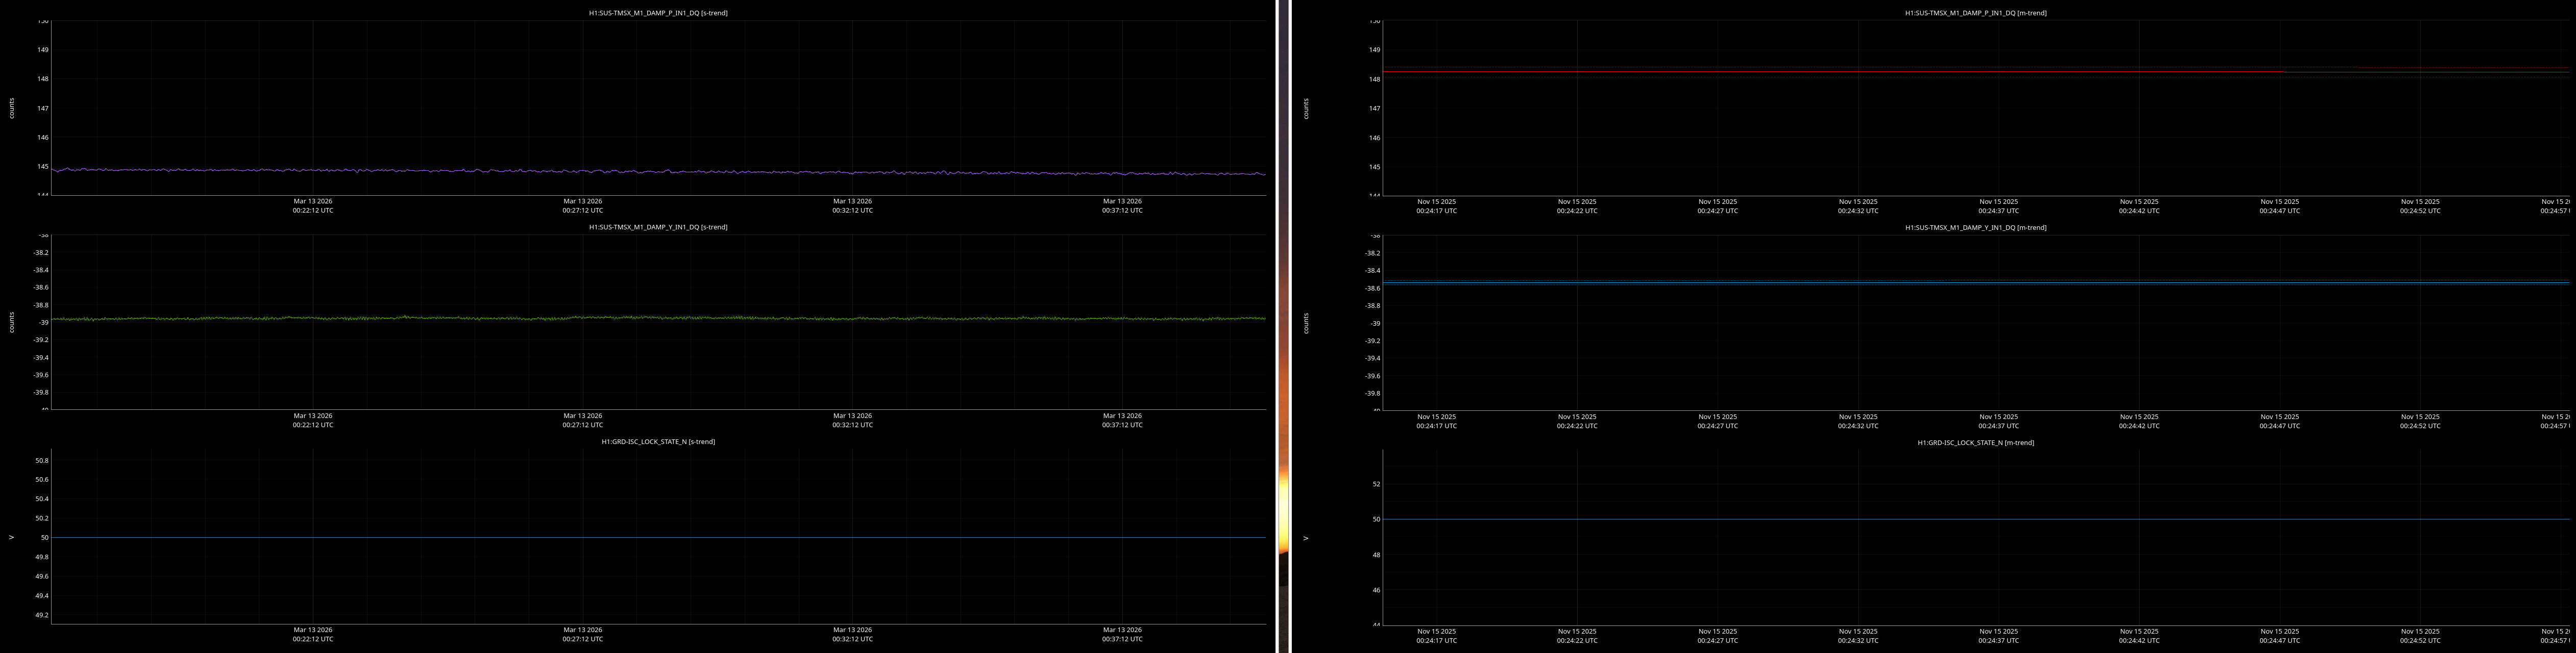
Task: Click the H1:SUS-TMSX_M1_DAMP_P_IN1_DQ [m-trend] plot title
Action: click(1975, 13)
